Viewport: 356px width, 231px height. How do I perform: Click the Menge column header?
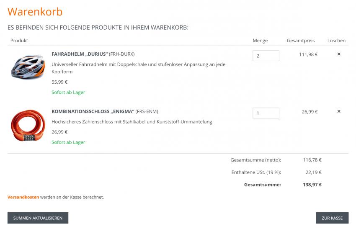coord(260,41)
